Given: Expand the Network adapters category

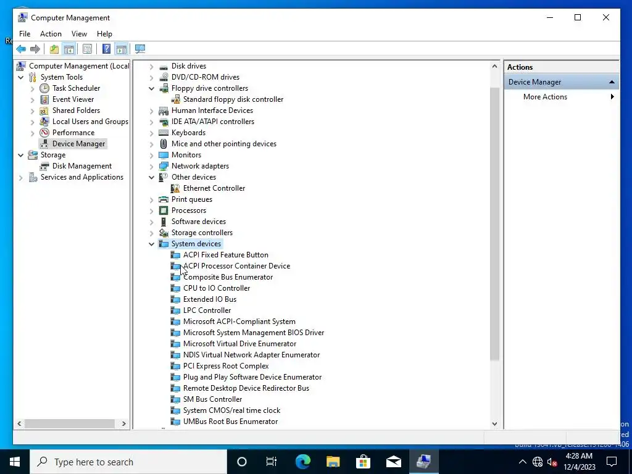Looking at the screenshot, I should [x=152, y=166].
